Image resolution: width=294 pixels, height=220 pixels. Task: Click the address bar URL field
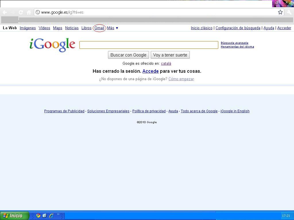pos(159,12)
